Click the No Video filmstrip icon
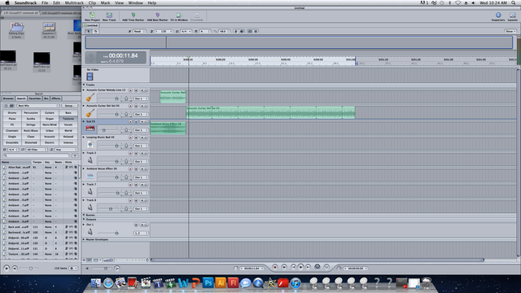Screen dimensions: 521x293 point(90,77)
